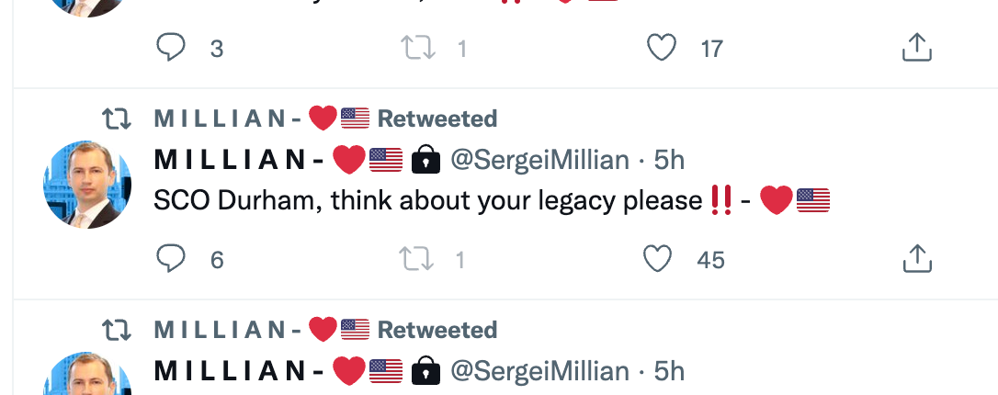The image size is (998, 395).
Task: Click lock icon on SCO Durham tweet header
Action: point(425,161)
